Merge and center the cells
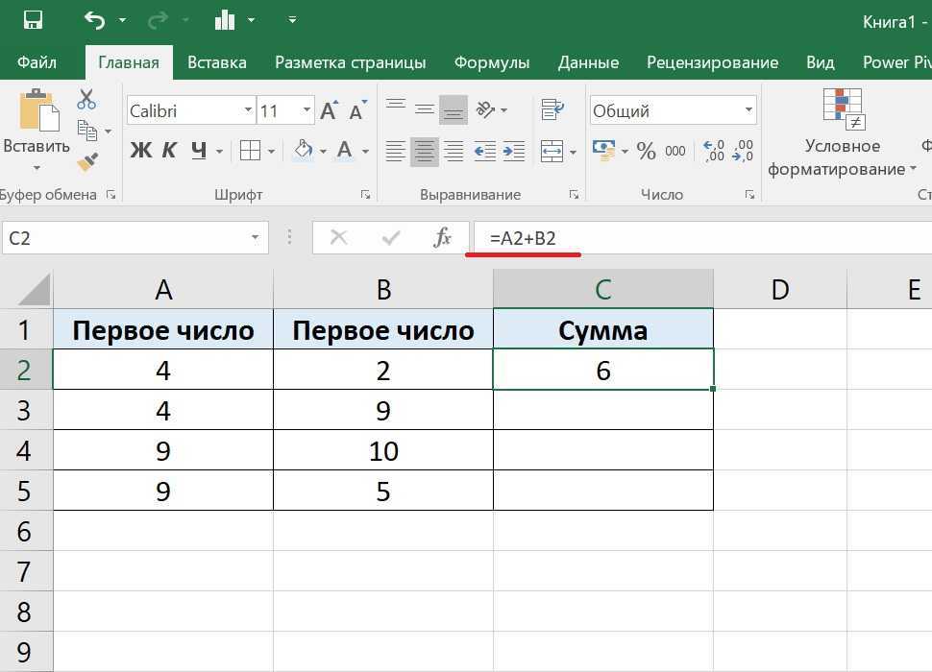The width and height of the screenshot is (932, 672). tap(552, 151)
